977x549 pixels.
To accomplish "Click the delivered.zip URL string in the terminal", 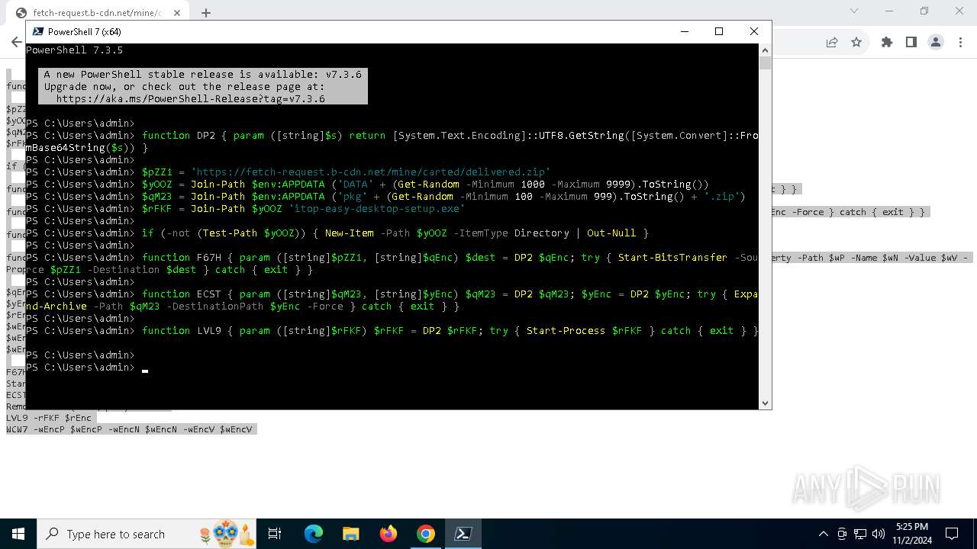I will (x=370, y=172).
